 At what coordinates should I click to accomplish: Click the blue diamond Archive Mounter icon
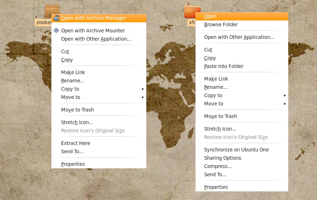pos(56,31)
